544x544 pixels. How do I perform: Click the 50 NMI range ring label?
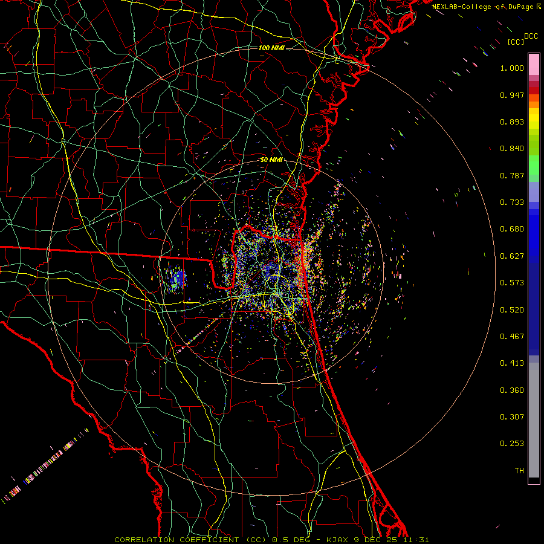pyautogui.click(x=271, y=160)
